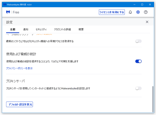Switch to the 通知 tab
Image resolution: width=156 pixels, height=115 pixels.
click(26, 30)
